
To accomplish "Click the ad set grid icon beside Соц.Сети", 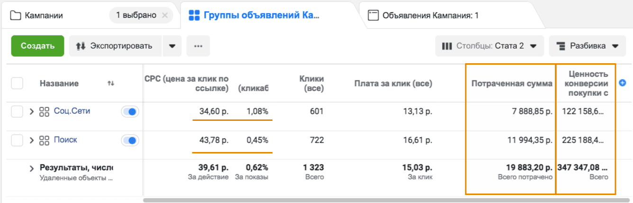I will pyautogui.click(x=45, y=112).
